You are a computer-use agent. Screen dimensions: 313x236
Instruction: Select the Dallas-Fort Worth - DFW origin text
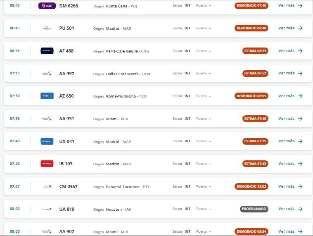click(128, 74)
